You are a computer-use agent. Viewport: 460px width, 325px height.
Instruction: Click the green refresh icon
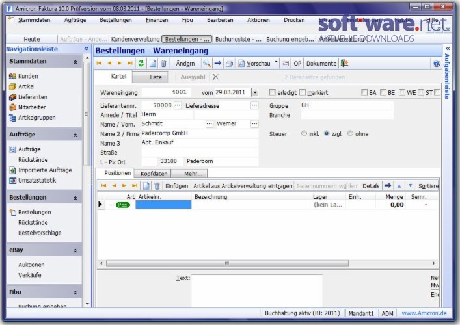tap(141, 63)
